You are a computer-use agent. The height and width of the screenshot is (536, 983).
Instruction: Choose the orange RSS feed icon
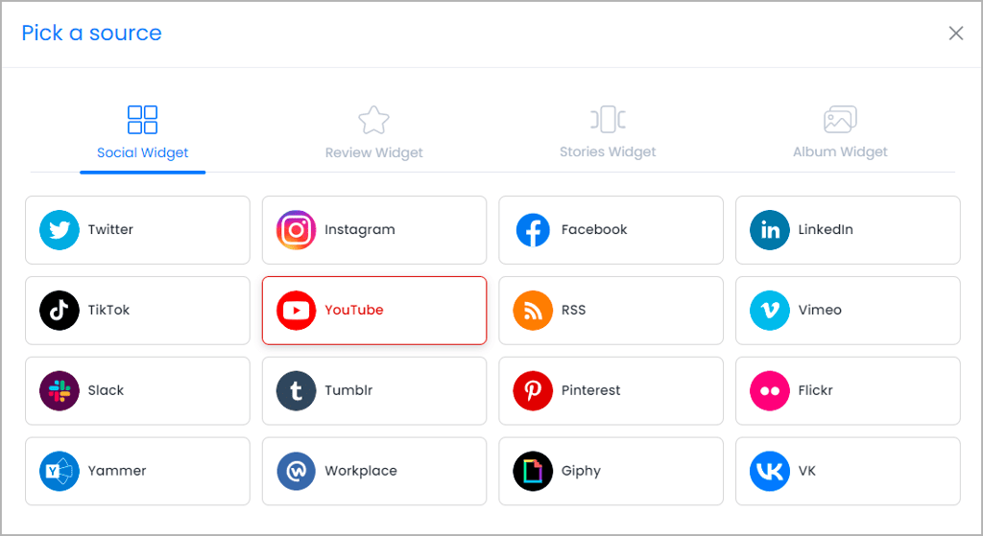(533, 310)
